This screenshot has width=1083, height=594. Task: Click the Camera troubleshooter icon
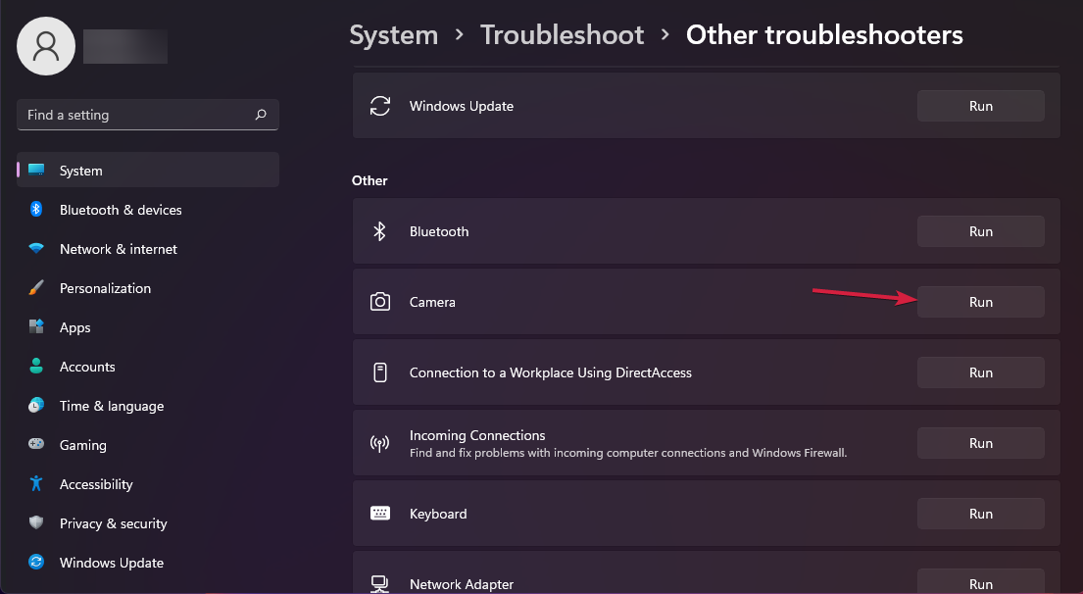click(x=379, y=302)
